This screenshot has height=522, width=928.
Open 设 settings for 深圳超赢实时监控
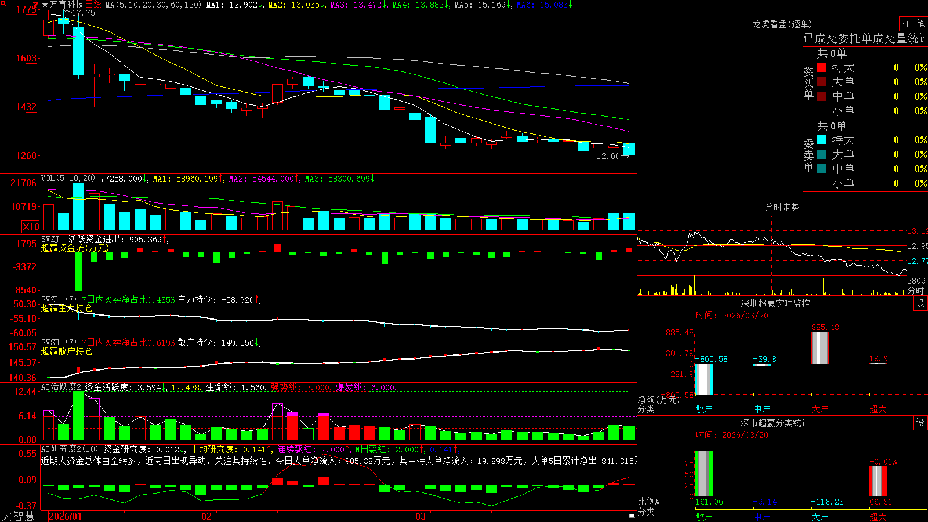(920, 303)
